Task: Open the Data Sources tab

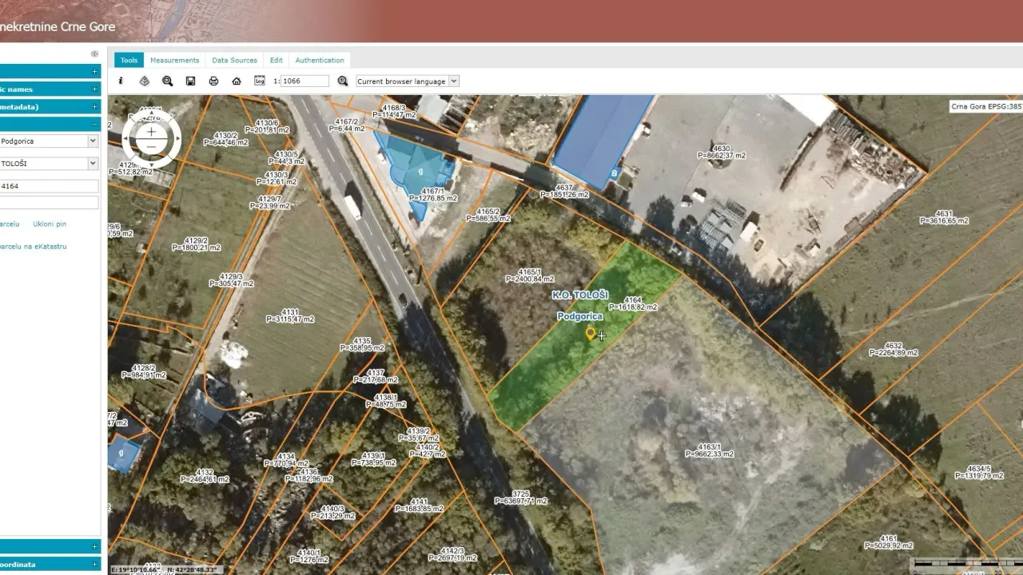Action: (x=234, y=60)
